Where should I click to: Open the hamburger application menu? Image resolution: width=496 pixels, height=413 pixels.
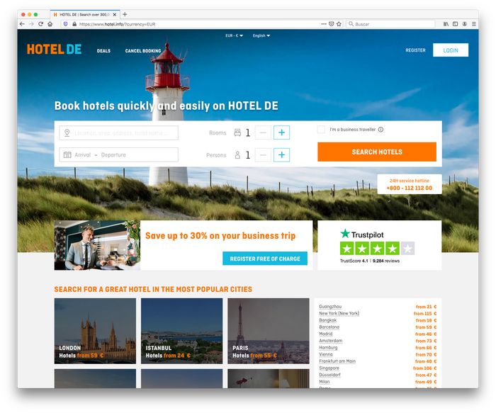[x=473, y=24]
